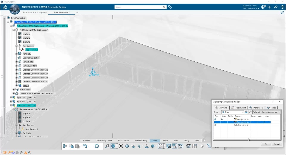This screenshot has height=155, width=286.
Task: Collapse the Rib 01 A.1 node
Action: pyautogui.click(x=11, y=105)
